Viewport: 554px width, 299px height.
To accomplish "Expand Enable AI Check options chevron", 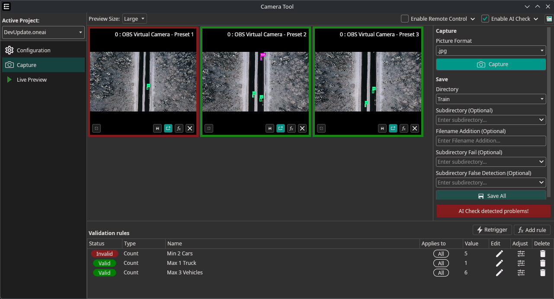I will tap(536, 19).
